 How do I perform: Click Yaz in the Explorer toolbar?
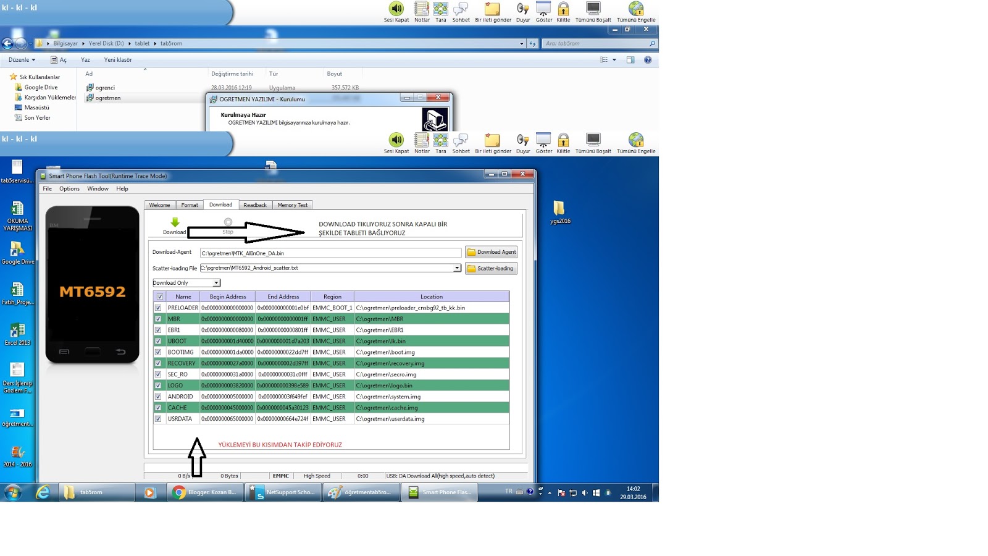[x=85, y=60]
